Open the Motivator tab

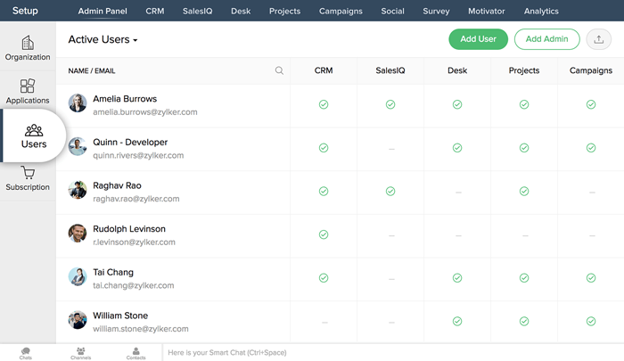click(487, 12)
